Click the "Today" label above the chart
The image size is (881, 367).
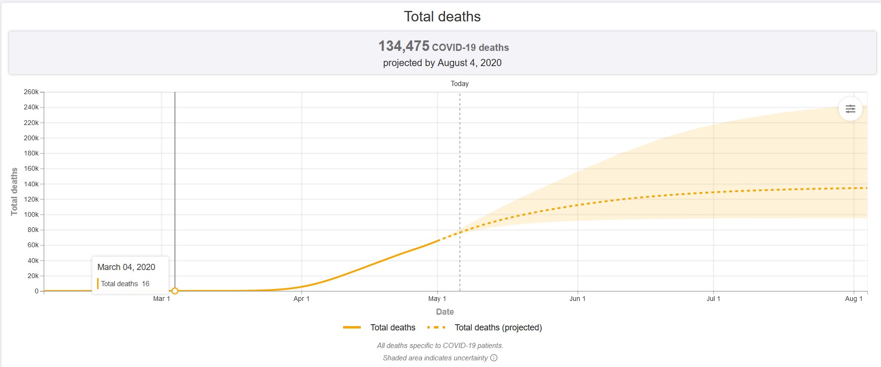[x=459, y=84]
